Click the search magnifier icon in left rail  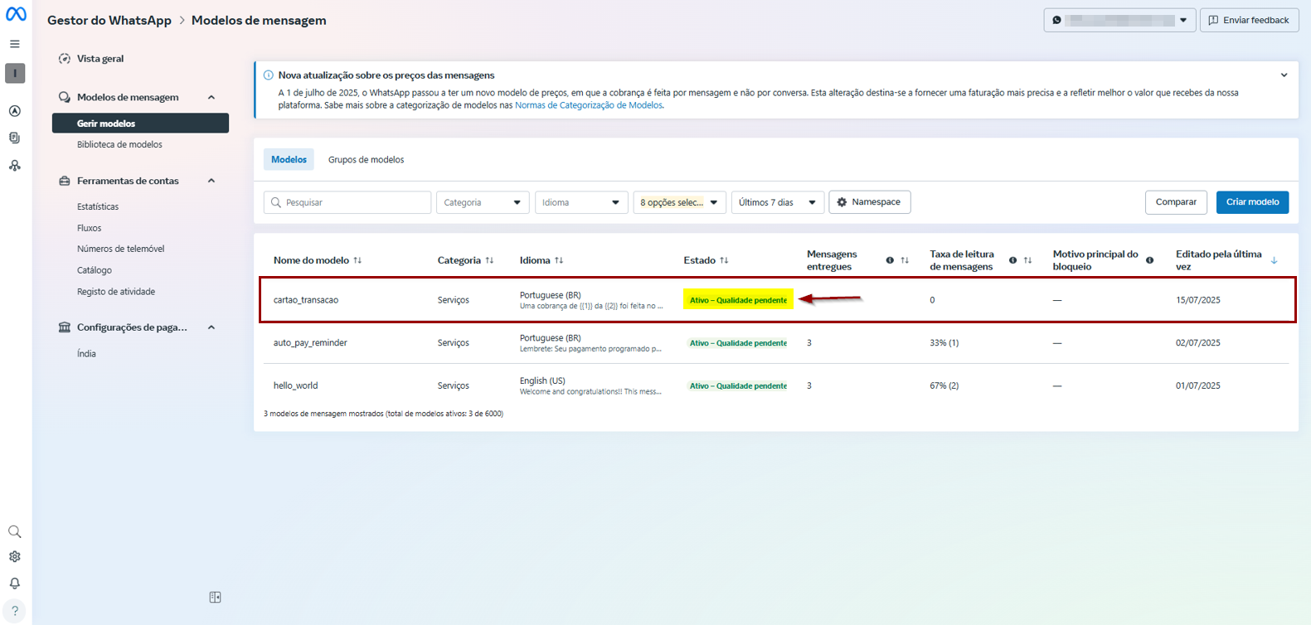click(15, 531)
